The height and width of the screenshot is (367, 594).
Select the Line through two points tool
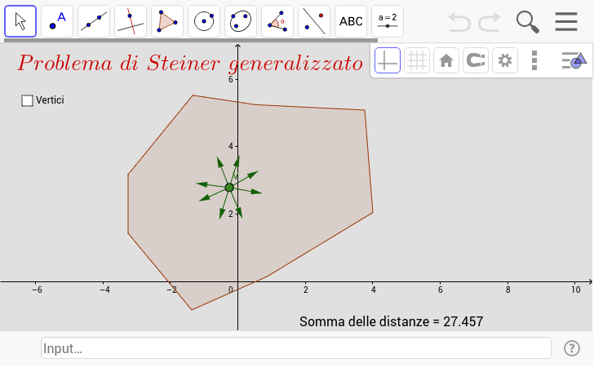94,21
